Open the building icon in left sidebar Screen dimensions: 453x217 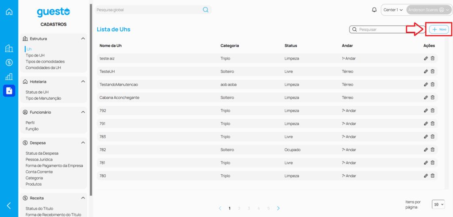point(9,49)
